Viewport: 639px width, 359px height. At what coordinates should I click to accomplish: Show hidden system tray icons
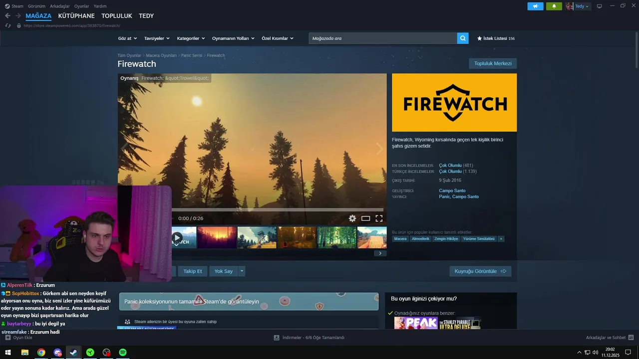point(579,353)
